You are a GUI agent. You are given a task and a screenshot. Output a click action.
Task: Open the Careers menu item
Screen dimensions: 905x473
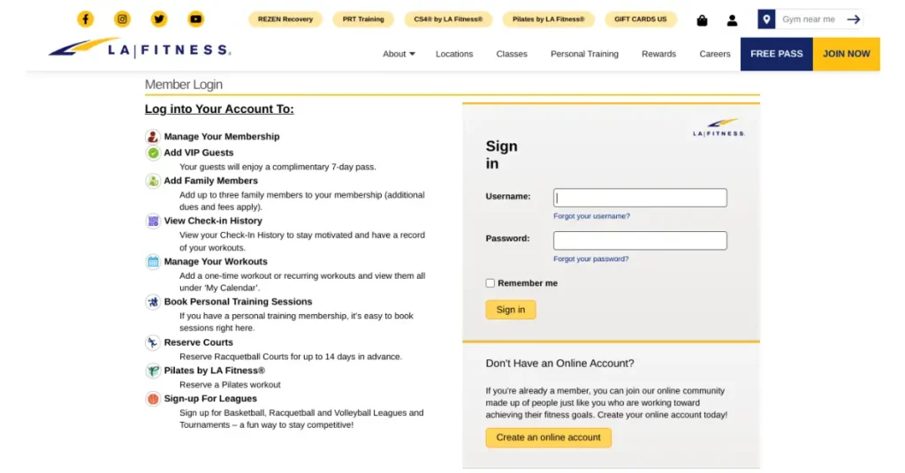click(714, 54)
